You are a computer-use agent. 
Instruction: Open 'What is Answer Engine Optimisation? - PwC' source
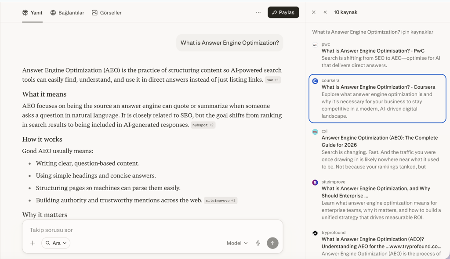[x=373, y=51]
